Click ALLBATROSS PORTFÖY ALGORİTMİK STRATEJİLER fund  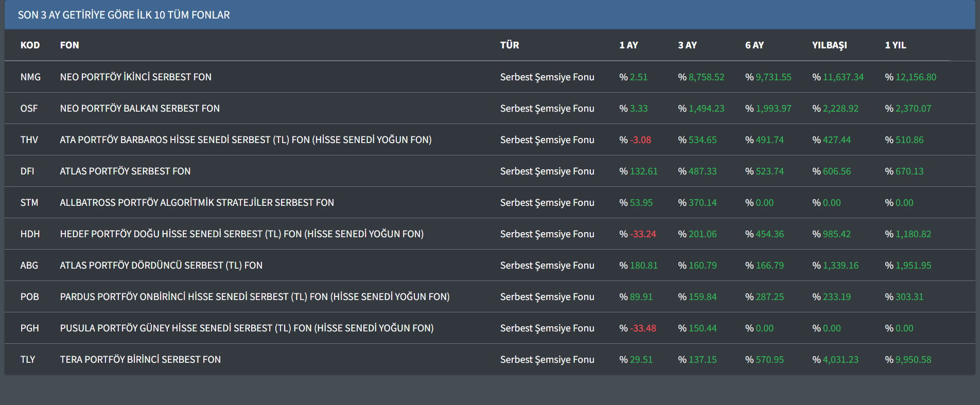click(197, 202)
